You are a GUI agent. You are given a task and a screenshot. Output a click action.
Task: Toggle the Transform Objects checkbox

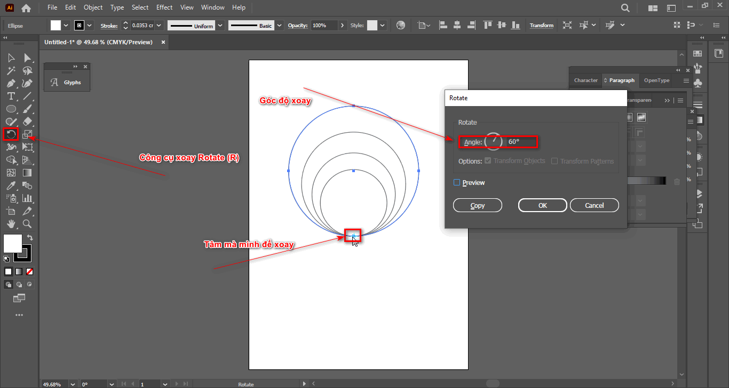[488, 161]
